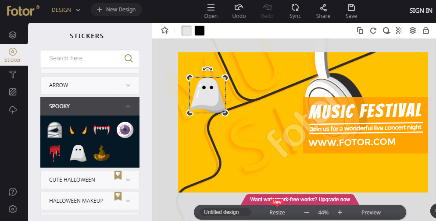Add the witch hat sticker
The image size is (436, 221).
point(101,153)
